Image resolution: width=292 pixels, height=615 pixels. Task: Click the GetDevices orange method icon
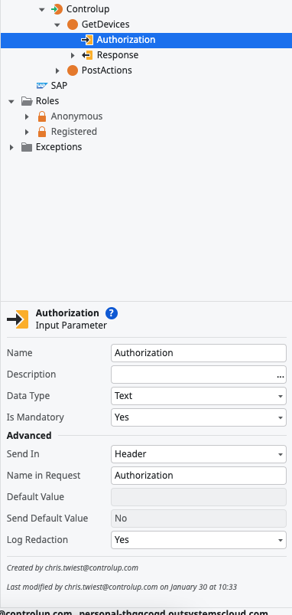(73, 25)
